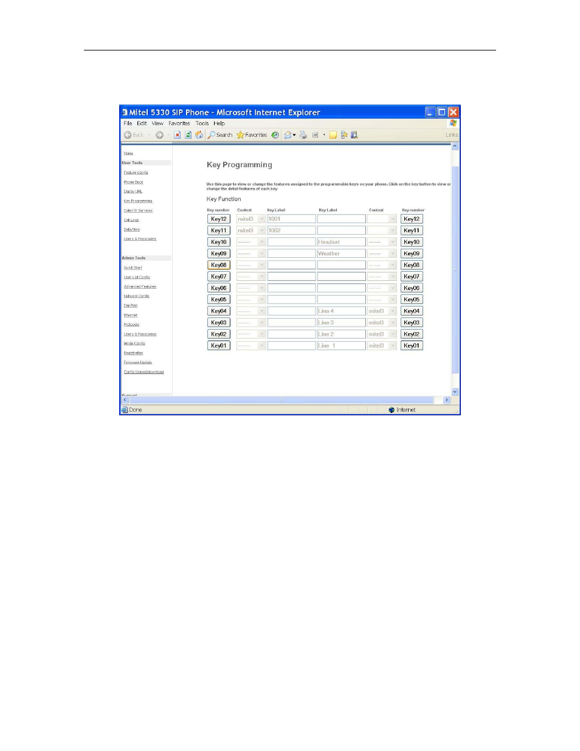Screen dimensions: 580x751
Task: Click the Internet zone globe in status bar
Action: pyautogui.click(x=392, y=410)
